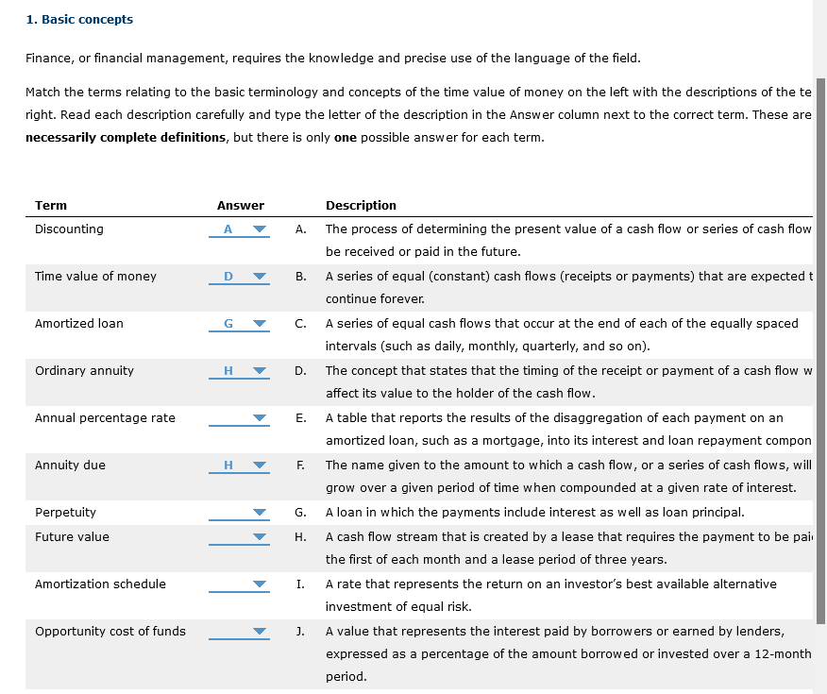Image resolution: width=827 pixels, height=694 pixels.
Task: Click the Description column header
Action: tap(362, 205)
